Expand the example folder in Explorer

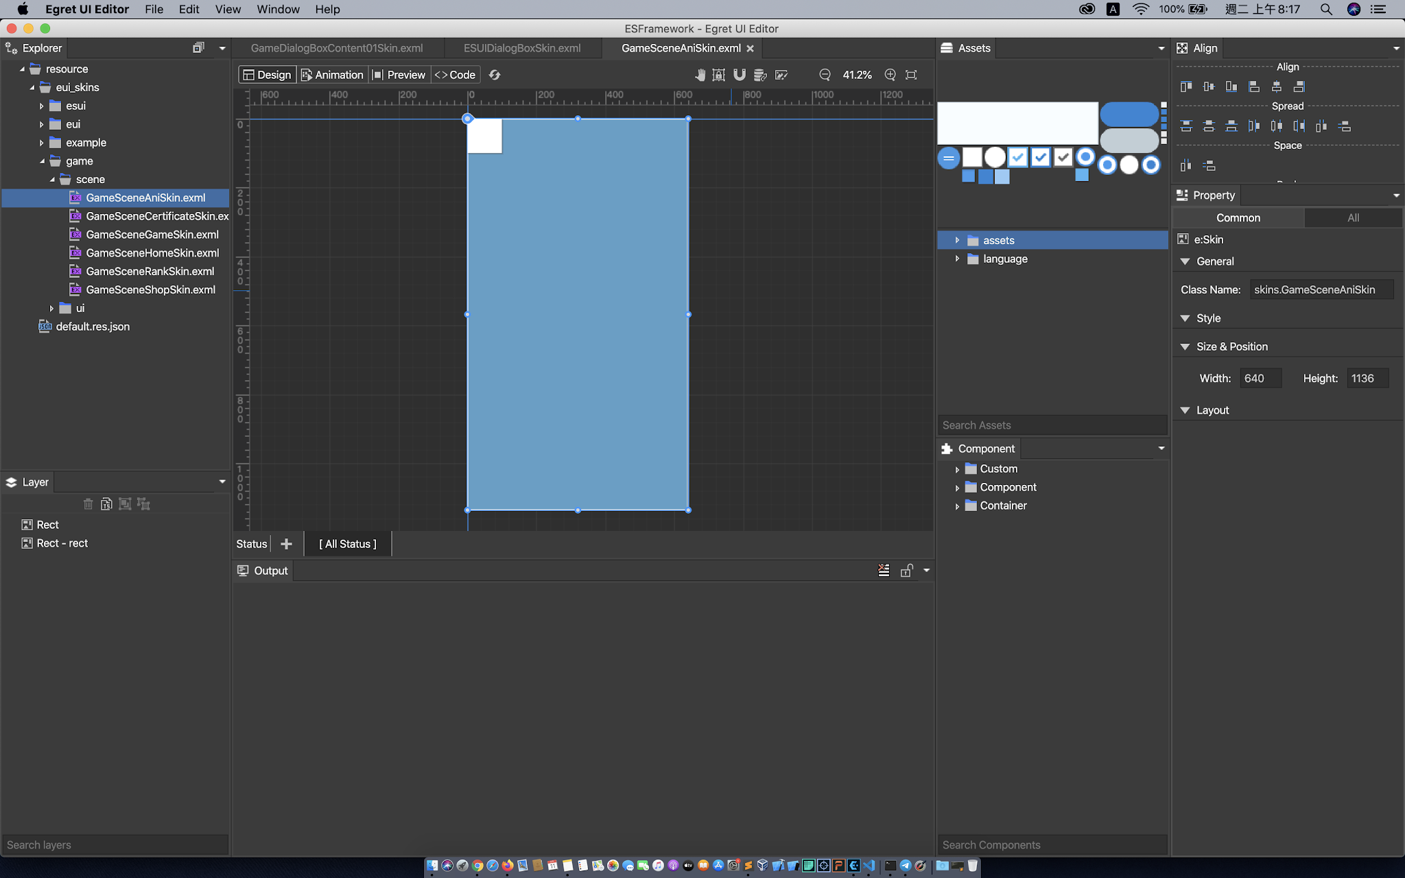43,143
